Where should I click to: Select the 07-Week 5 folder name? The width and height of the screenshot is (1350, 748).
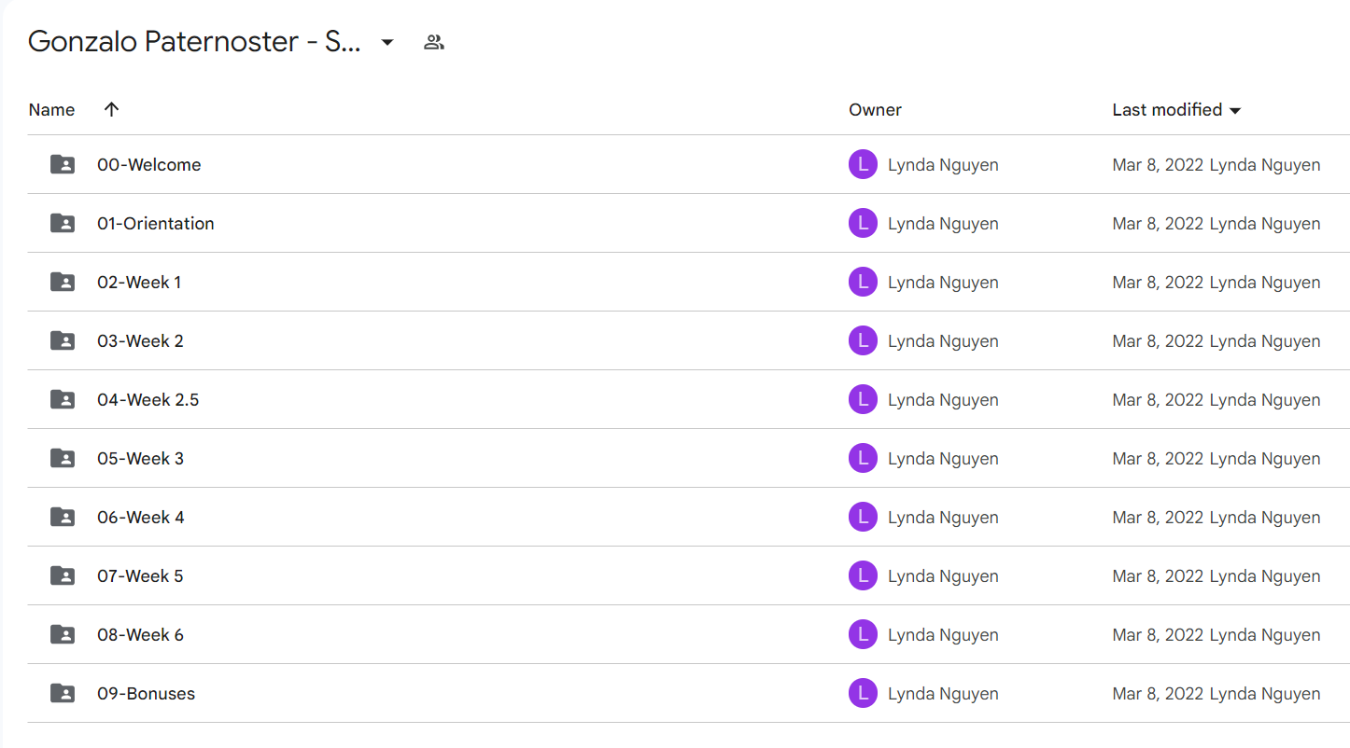tap(140, 576)
